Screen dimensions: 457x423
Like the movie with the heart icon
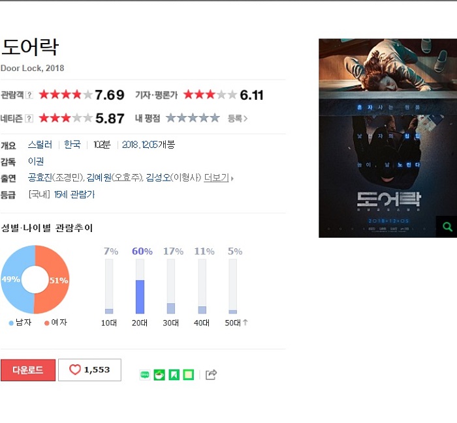[75, 370]
